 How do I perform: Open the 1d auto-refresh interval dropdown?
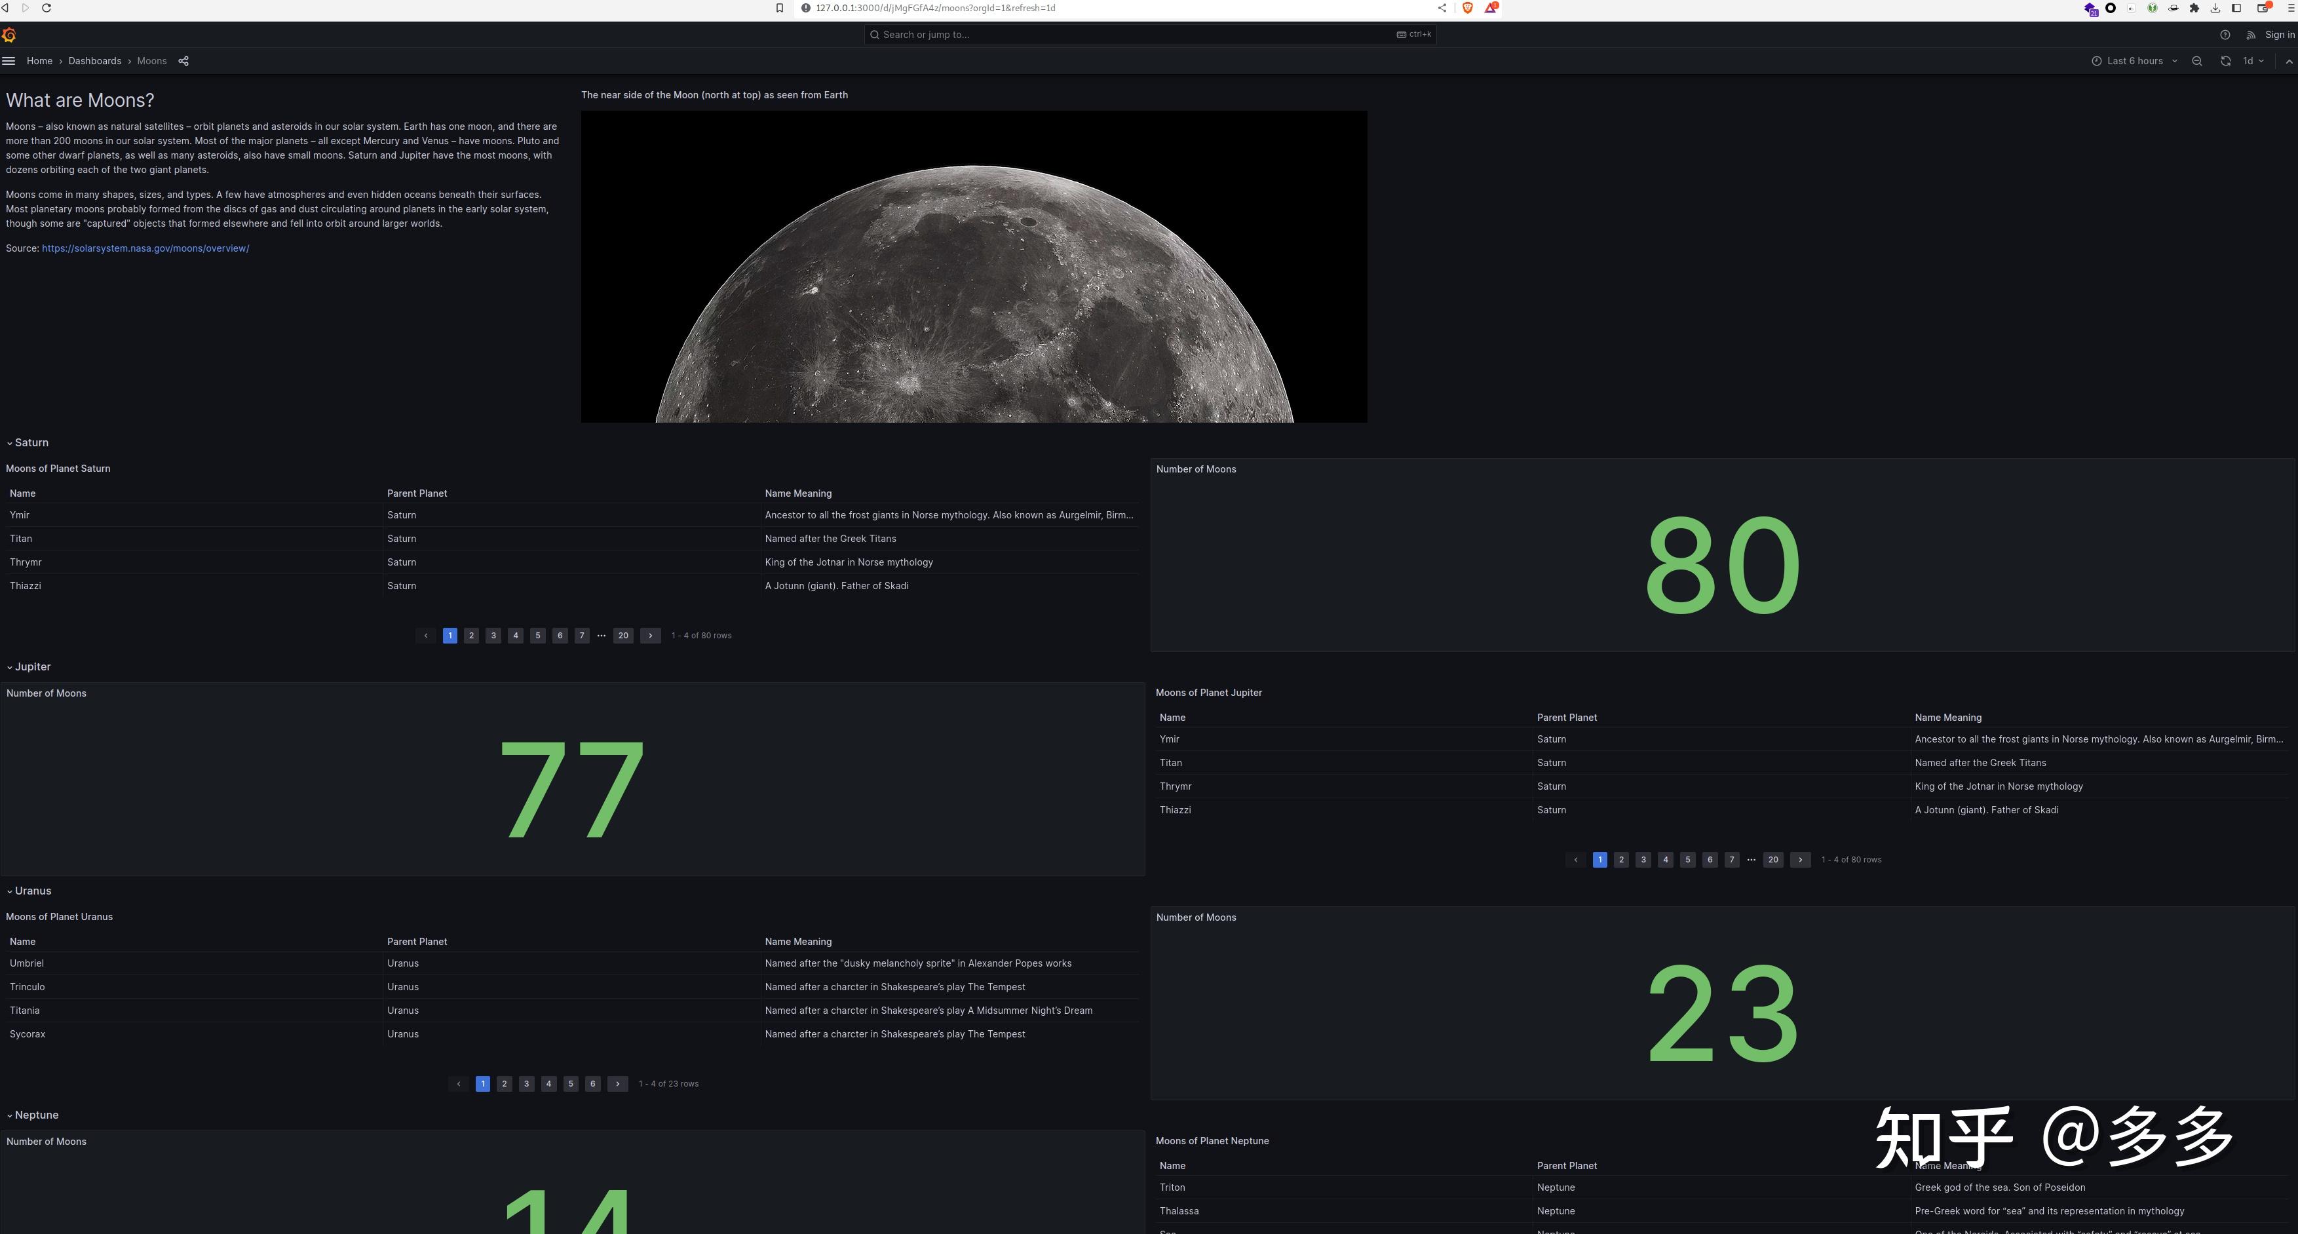point(2251,61)
